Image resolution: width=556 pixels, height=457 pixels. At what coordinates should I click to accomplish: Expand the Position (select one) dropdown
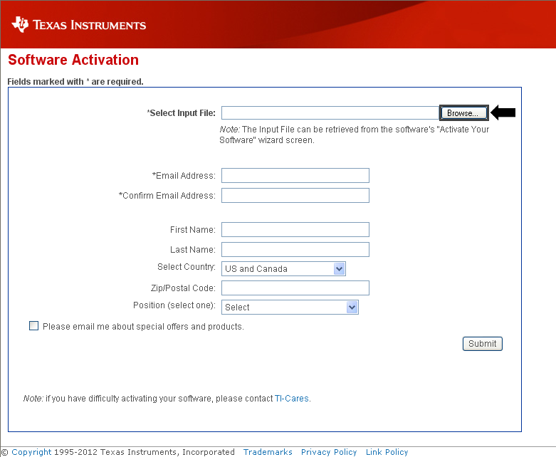[x=290, y=308]
